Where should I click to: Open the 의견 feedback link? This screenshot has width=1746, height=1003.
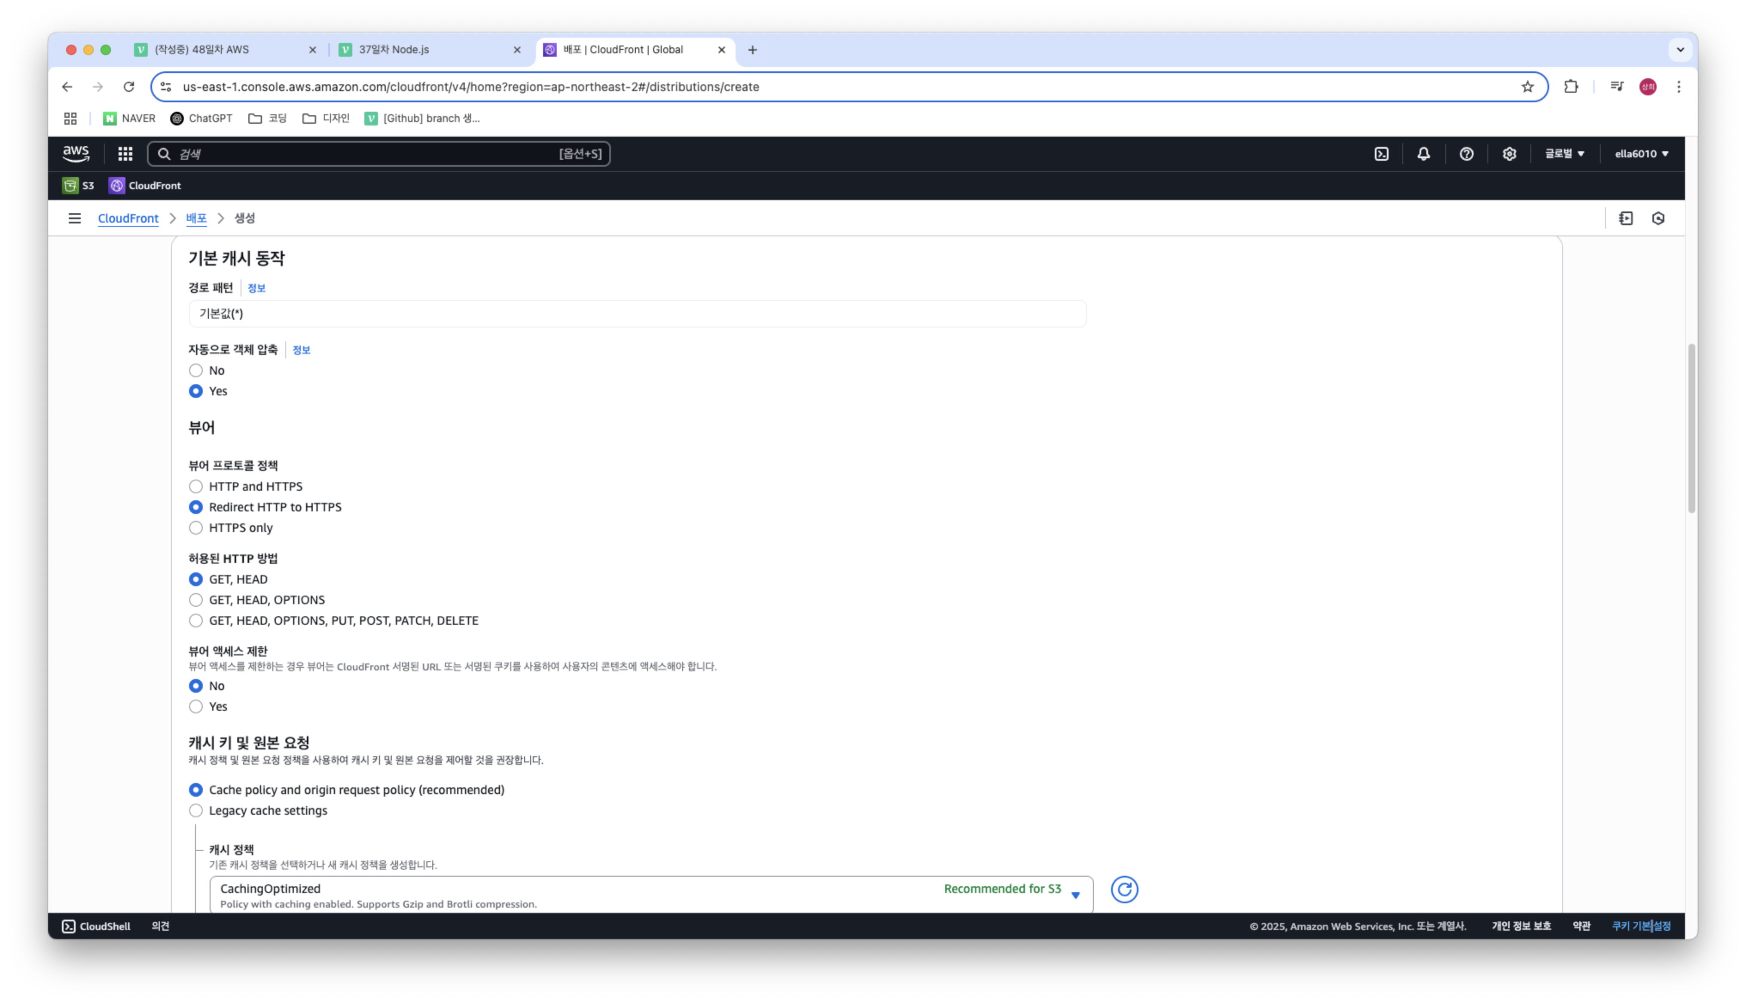[160, 926]
